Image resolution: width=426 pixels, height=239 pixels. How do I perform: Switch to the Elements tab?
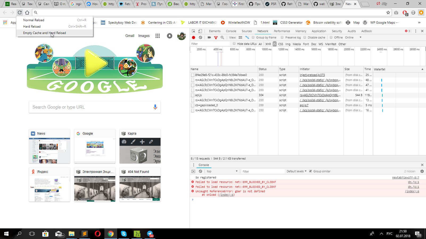215,31
